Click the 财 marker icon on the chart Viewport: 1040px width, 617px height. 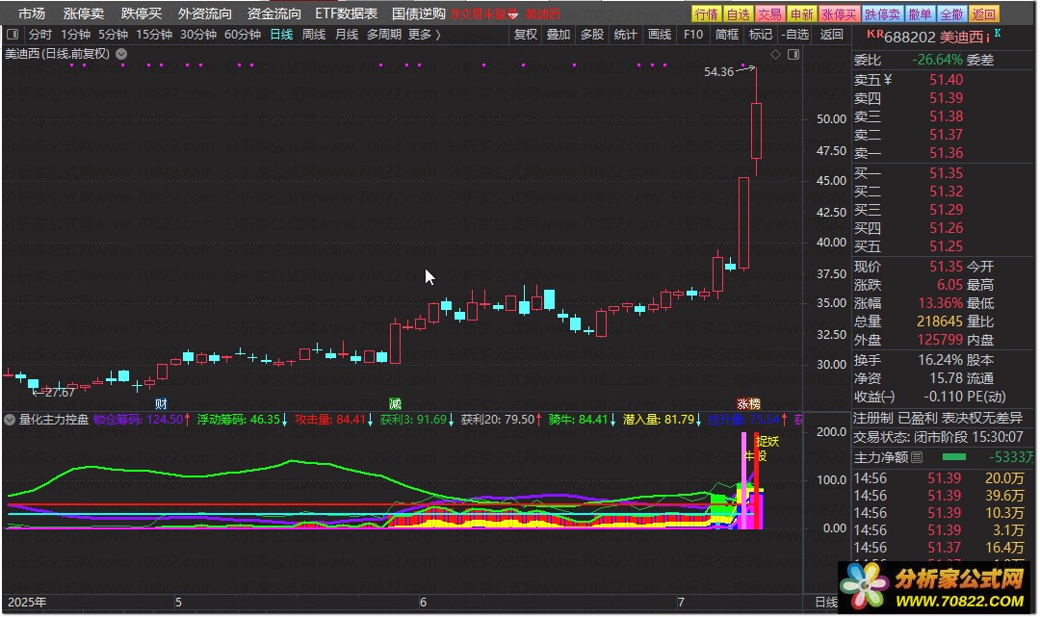pos(161,403)
